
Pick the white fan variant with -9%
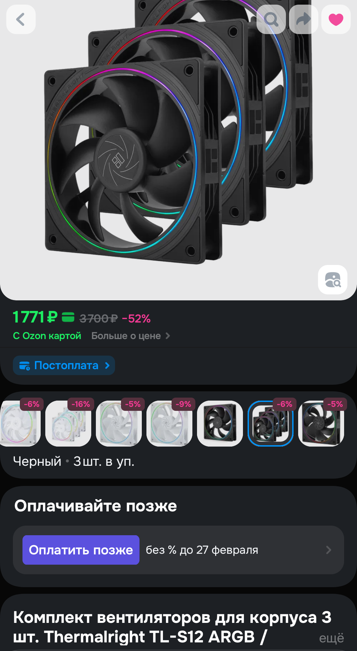[169, 423]
